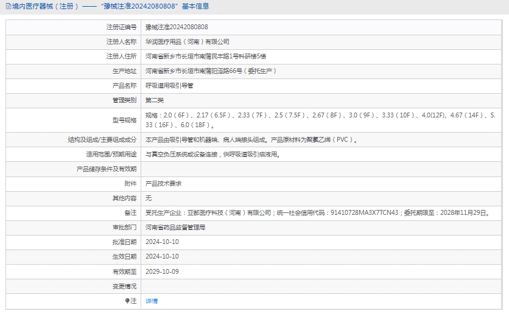Click the remarks text with 亚都医疗科技

pos(317,213)
